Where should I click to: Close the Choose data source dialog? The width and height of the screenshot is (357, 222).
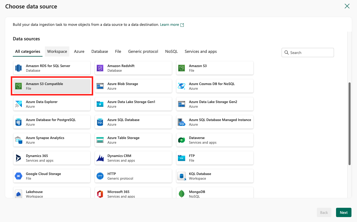347,6
